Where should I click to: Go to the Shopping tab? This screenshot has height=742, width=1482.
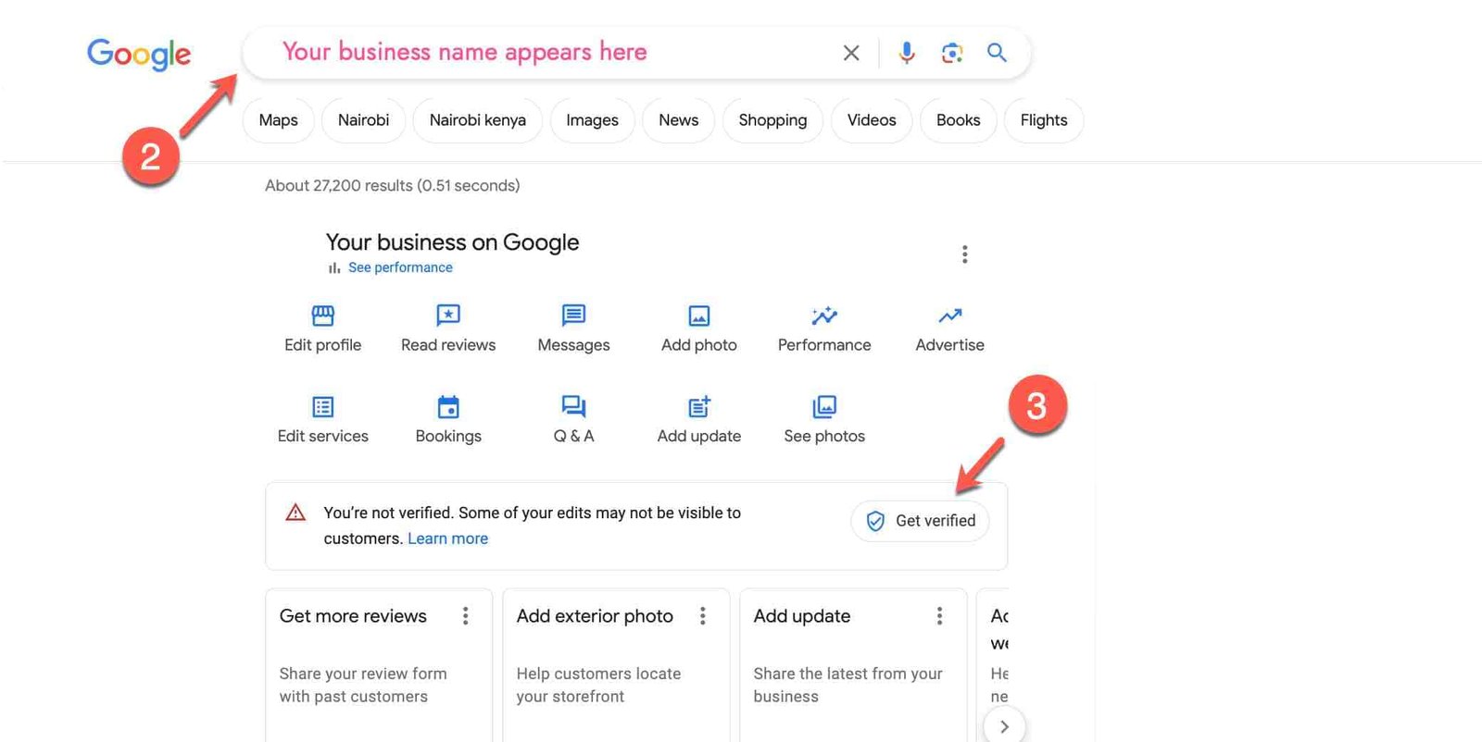coord(772,120)
